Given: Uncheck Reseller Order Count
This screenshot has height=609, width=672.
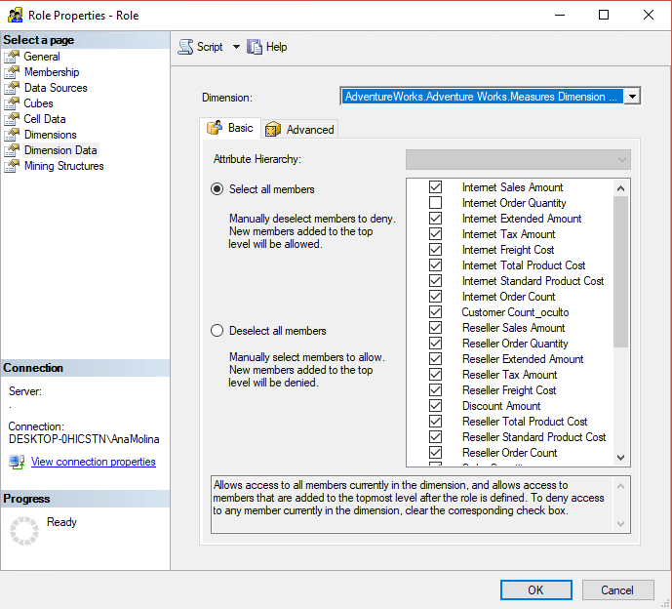Looking at the screenshot, I should click(x=435, y=453).
